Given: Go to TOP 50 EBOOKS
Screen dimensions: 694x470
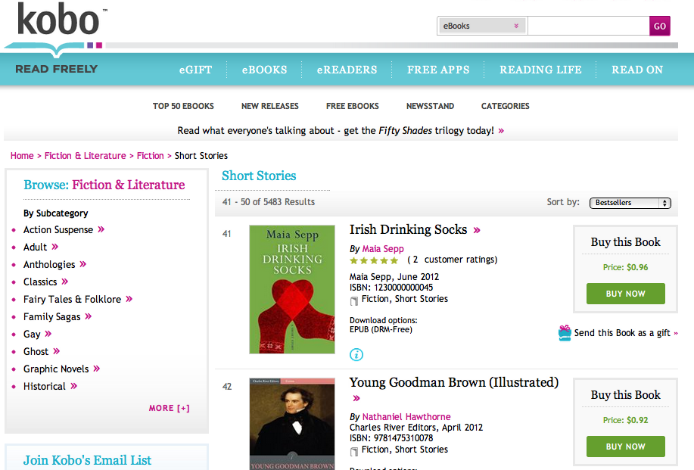Looking at the screenshot, I should tap(183, 106).
